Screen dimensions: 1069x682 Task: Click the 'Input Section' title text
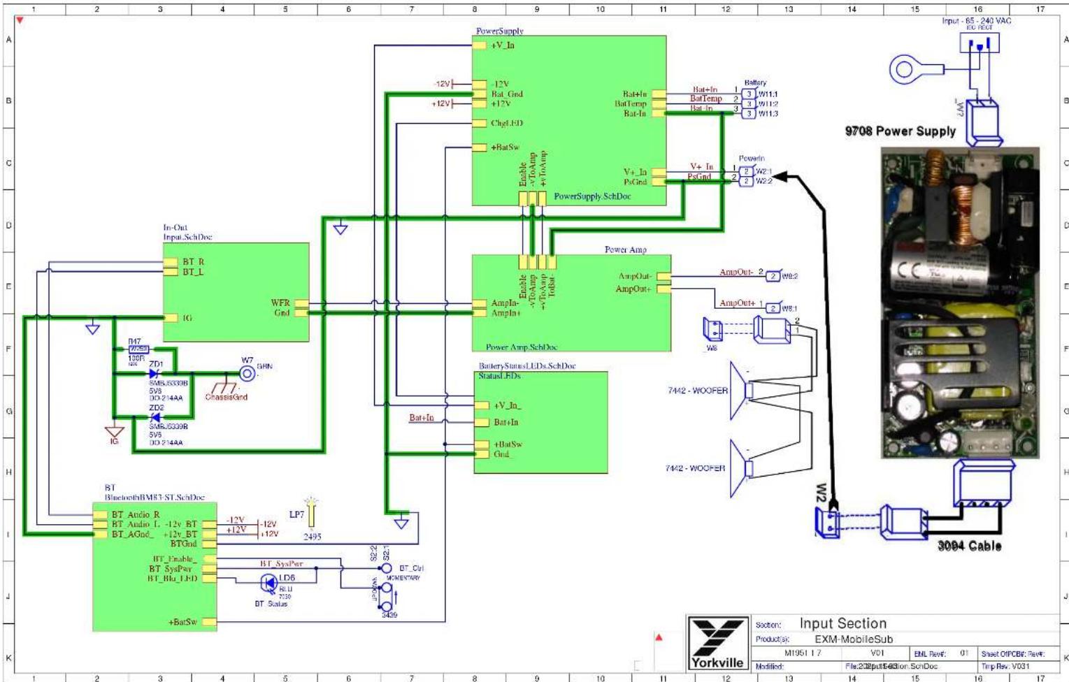click(842, 623)
